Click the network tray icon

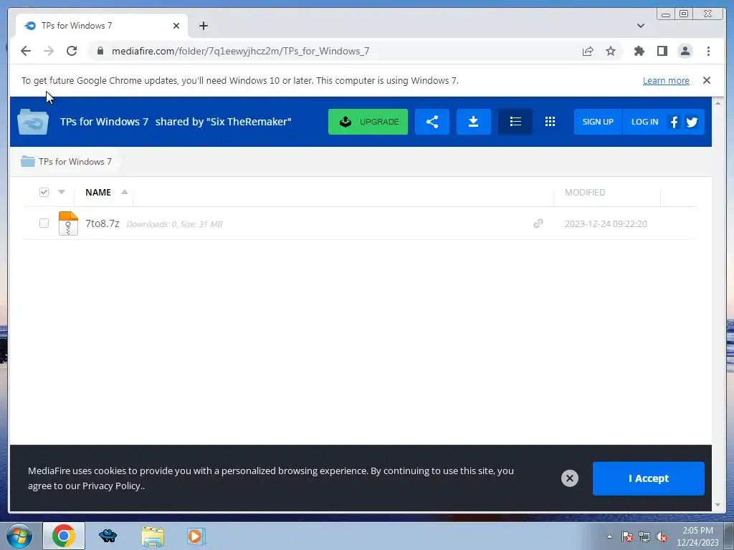(x=644, y=537)
